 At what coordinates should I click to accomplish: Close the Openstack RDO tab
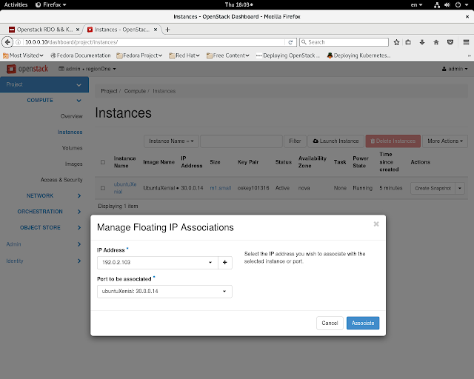[78, 30]
